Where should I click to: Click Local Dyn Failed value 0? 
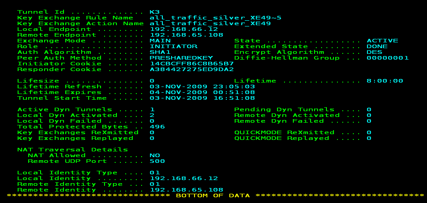152,121
